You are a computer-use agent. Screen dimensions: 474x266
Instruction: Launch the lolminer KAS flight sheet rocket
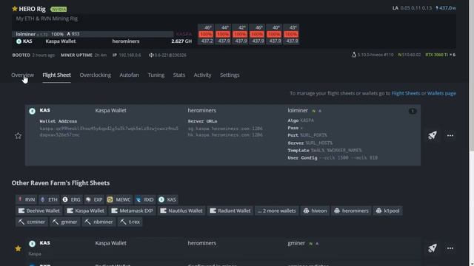point(433,135)
